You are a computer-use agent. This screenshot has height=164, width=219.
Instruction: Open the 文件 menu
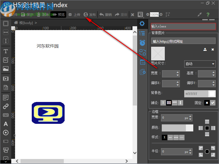click(14, 14)
